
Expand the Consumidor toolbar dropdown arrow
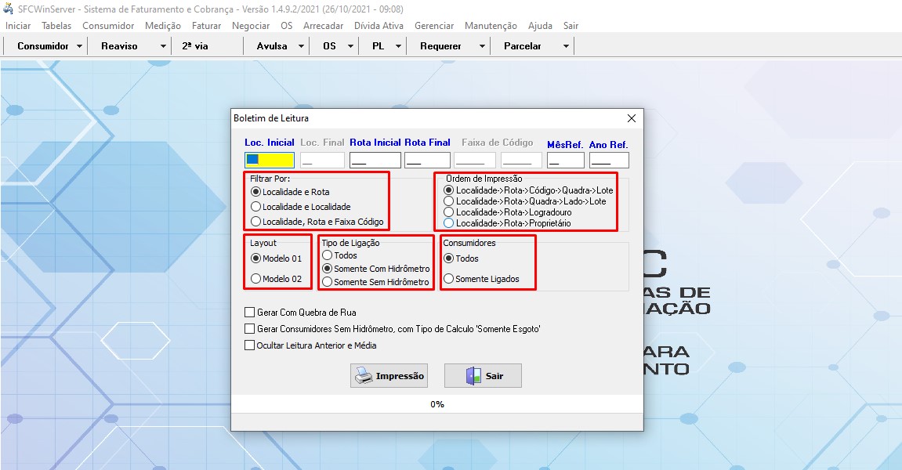point(80,46)
